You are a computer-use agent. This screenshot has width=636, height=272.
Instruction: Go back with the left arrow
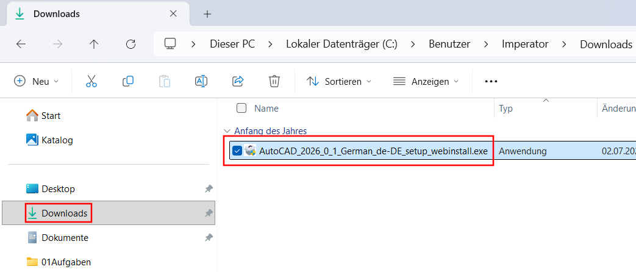(x=21, y=44)
